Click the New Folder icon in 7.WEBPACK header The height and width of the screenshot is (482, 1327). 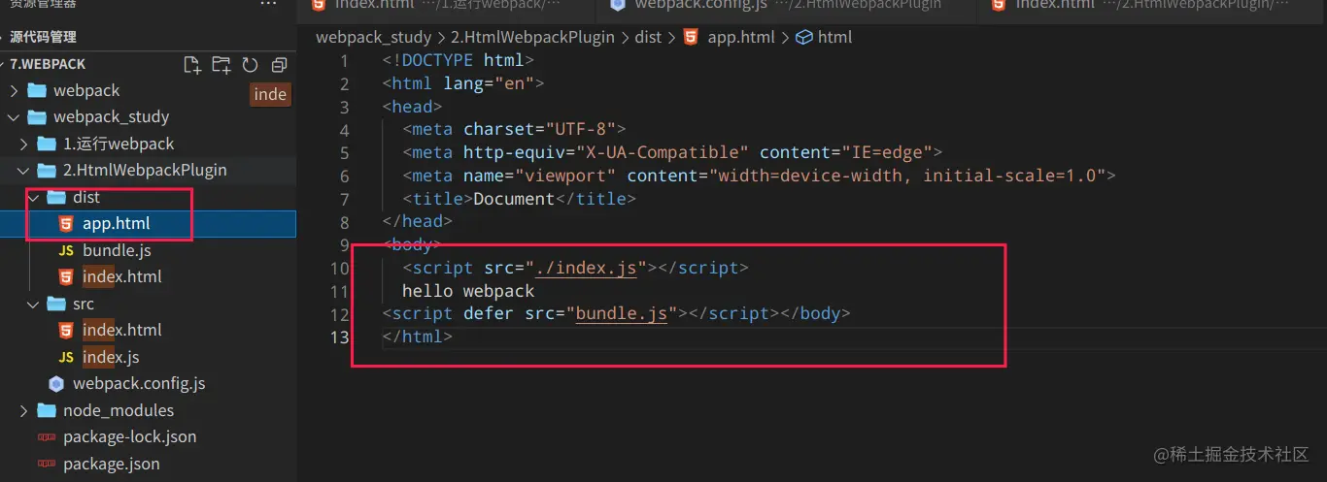tap(221, 65)
